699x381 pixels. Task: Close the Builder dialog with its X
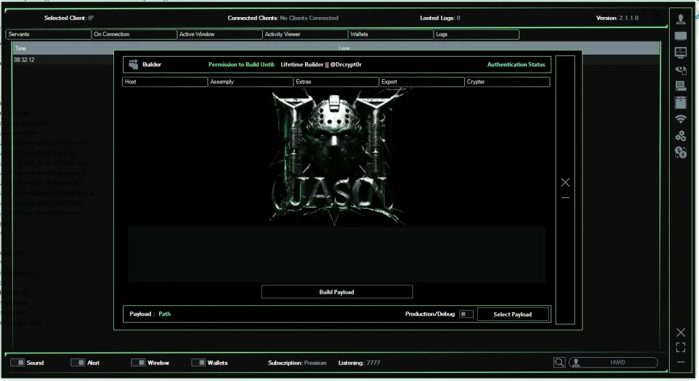pos(565,182)
